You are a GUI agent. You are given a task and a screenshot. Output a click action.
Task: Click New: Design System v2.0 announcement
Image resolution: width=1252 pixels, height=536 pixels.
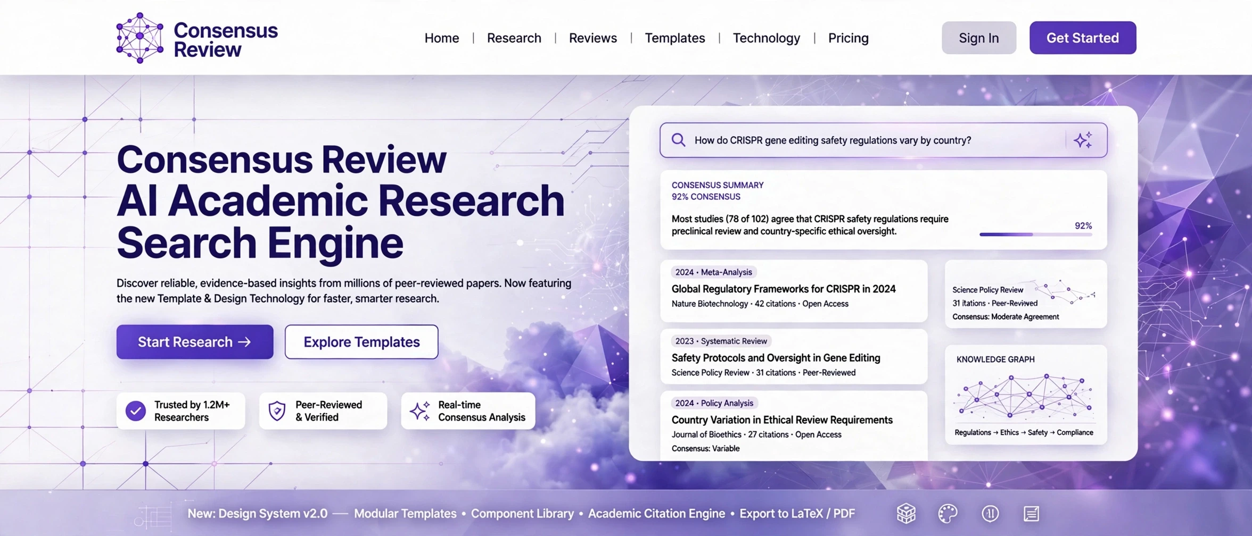pyautogui.click(x=258, y=514)
